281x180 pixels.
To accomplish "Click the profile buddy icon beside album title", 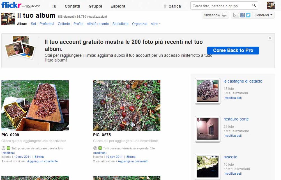I will tap(8, 19).
